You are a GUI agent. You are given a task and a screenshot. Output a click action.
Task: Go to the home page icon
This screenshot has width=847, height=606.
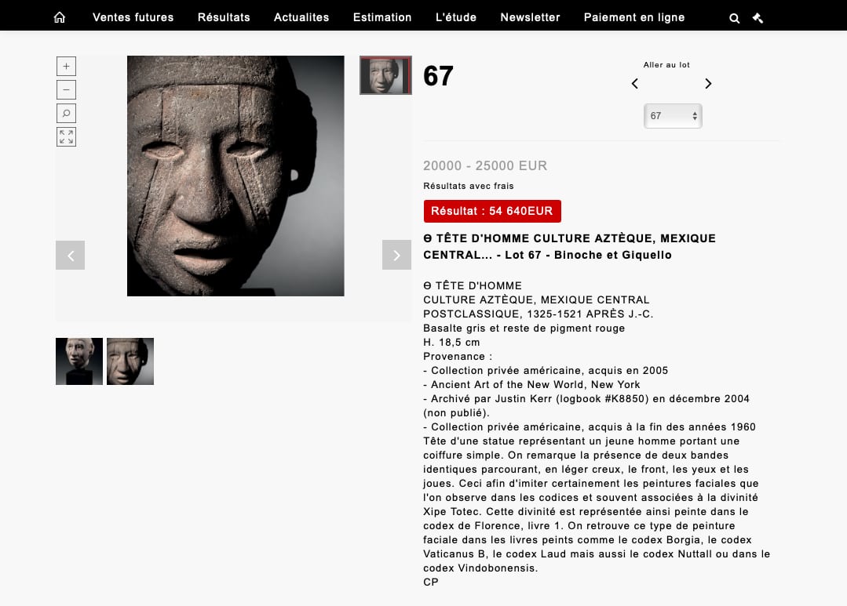60,17
